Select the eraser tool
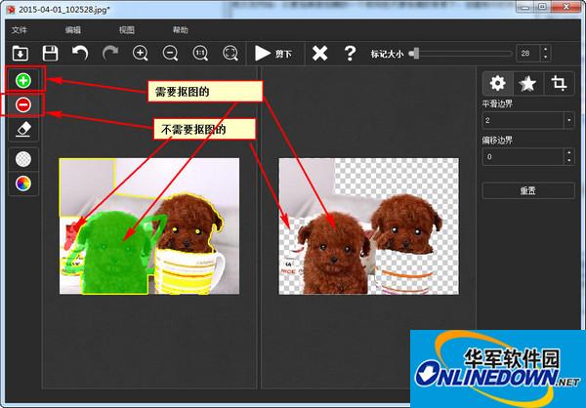The image size is (586, 408). [23, 129]
